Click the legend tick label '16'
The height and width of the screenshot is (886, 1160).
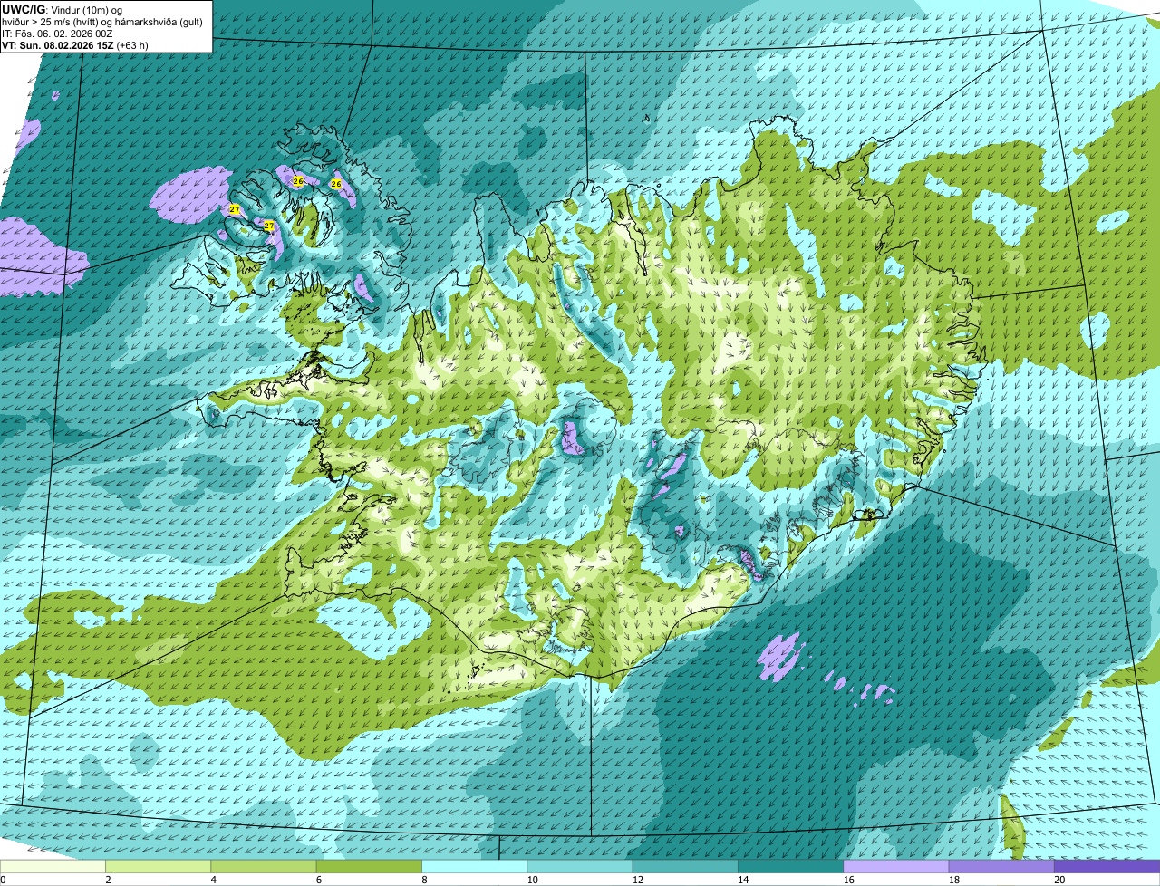pos(849,880)
